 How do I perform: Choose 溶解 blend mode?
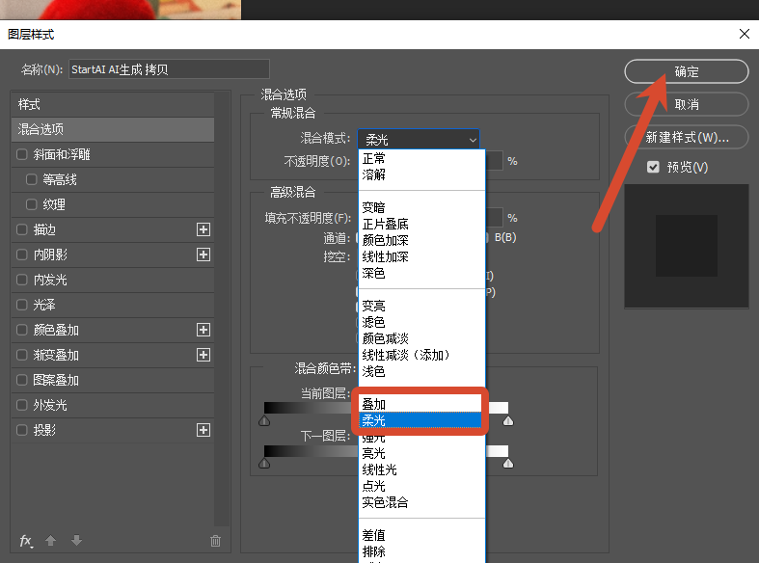(x=421, y=174)
